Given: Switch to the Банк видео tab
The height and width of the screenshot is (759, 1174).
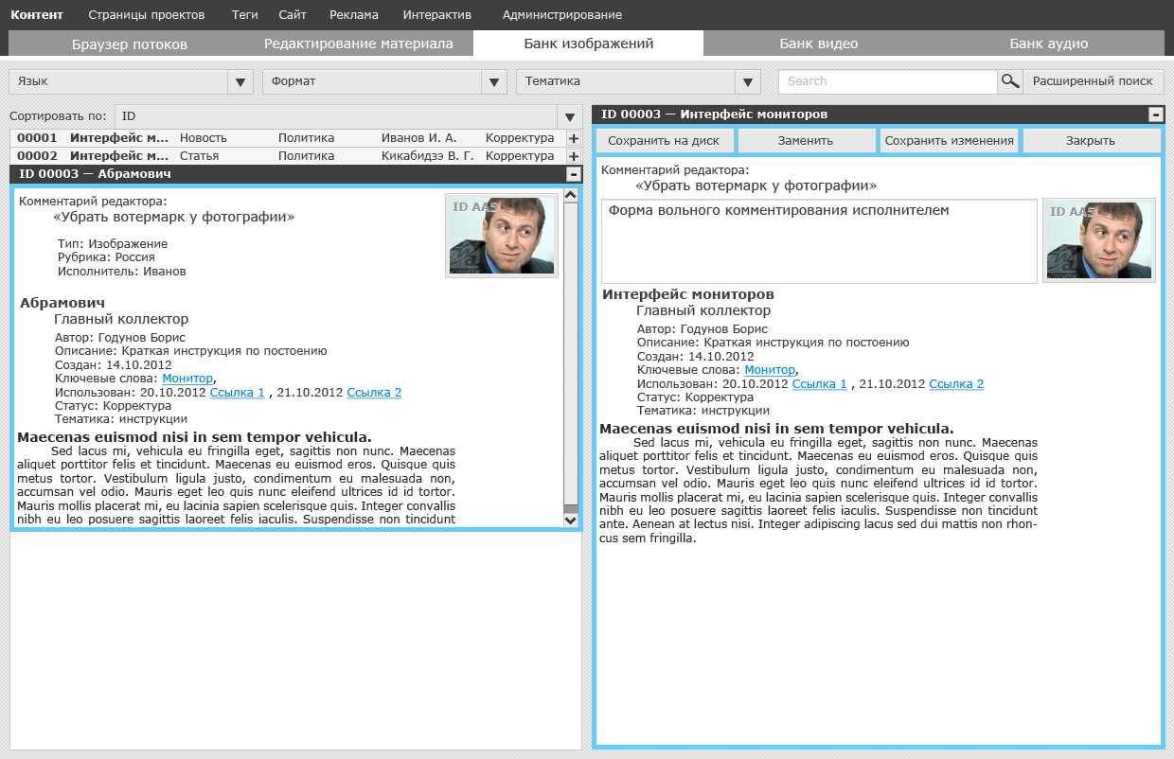Looking at the screenshot, I should pos(819,44).
